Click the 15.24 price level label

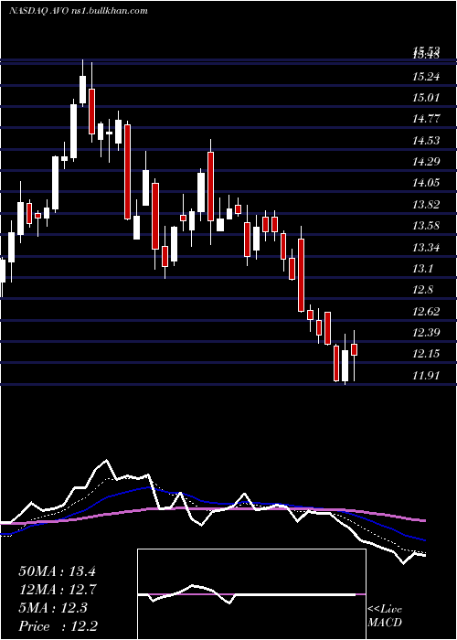tap(426, 76)
